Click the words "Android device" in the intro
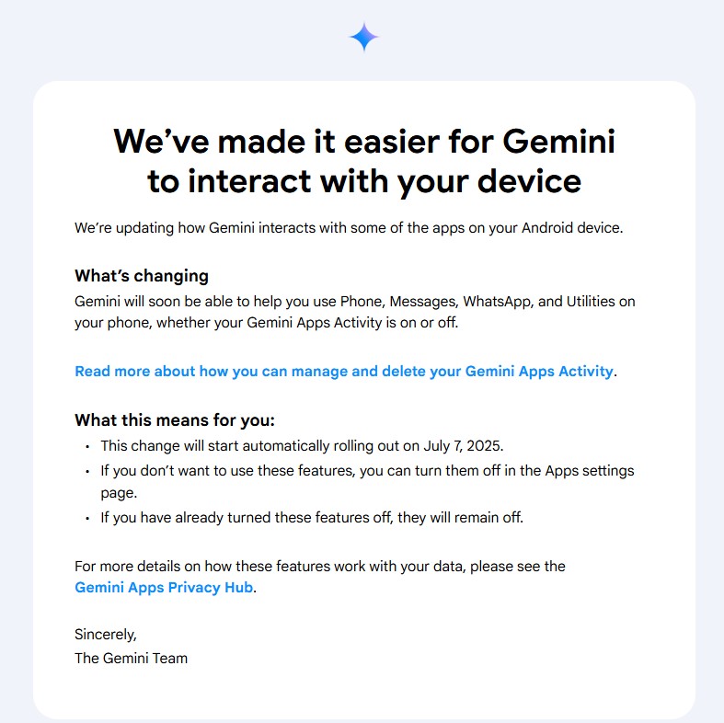This screenshot has height=723, width=724. click(x=572, y=228)
